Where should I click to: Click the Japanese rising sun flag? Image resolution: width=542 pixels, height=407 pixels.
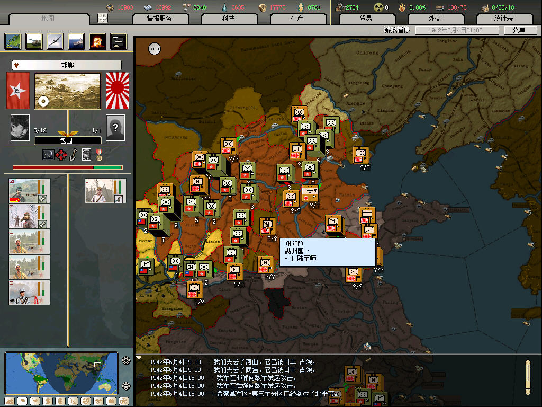[118, 91]
